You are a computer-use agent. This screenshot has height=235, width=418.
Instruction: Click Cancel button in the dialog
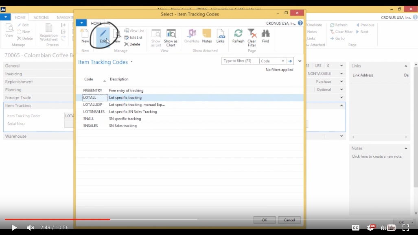(289, 220)
